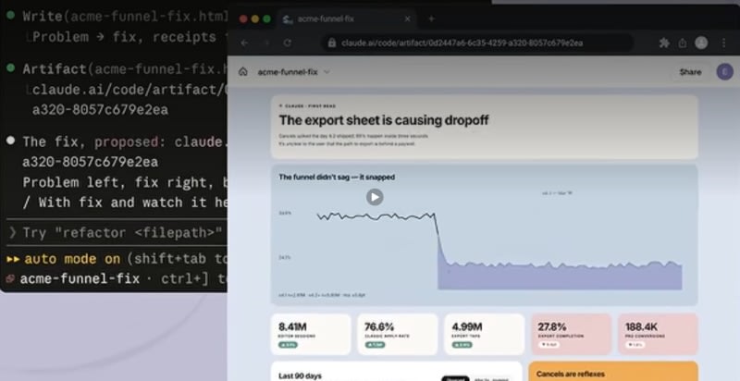
Task: Click the 76.6% classic apply rate card
Action: pyautogui.click(x=398, y=334)
